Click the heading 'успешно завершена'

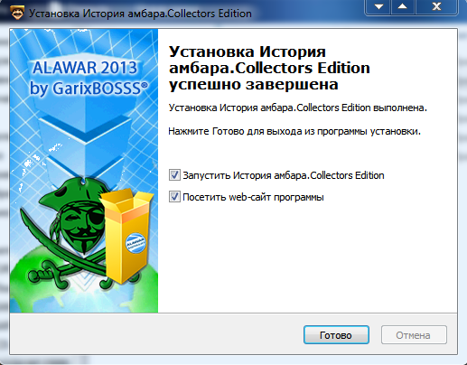point(253,84)
